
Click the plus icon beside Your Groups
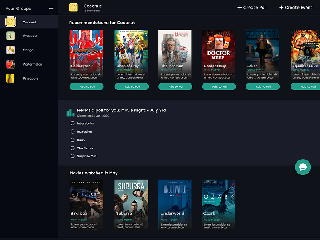(51, 8)
